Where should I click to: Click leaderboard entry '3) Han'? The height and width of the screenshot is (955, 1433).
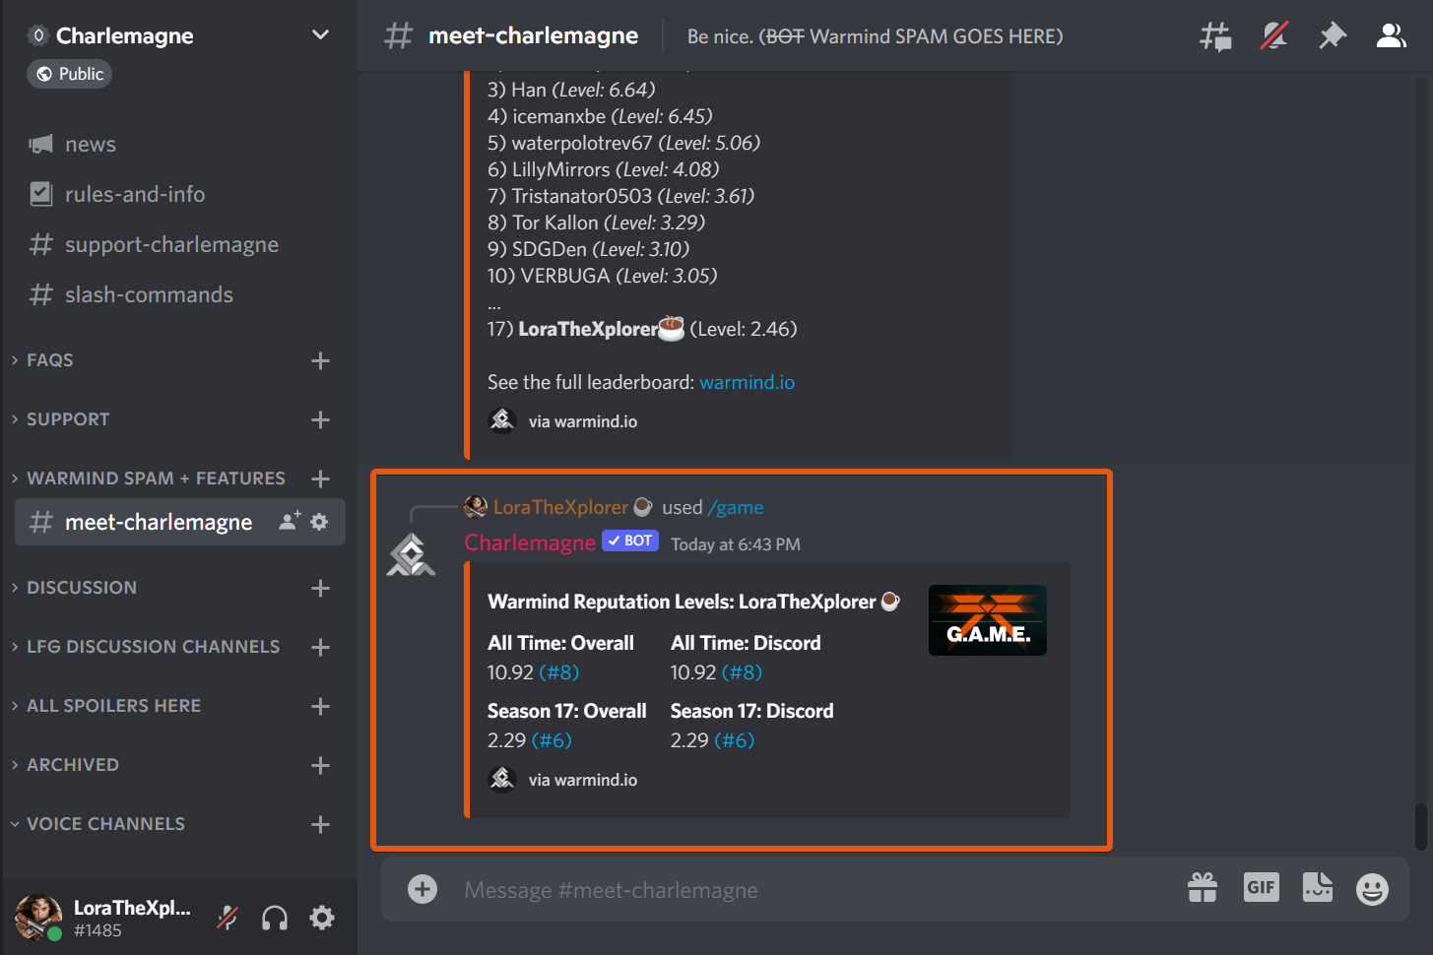571,91
